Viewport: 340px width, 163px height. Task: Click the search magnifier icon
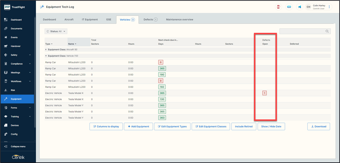tap(327, 31)
